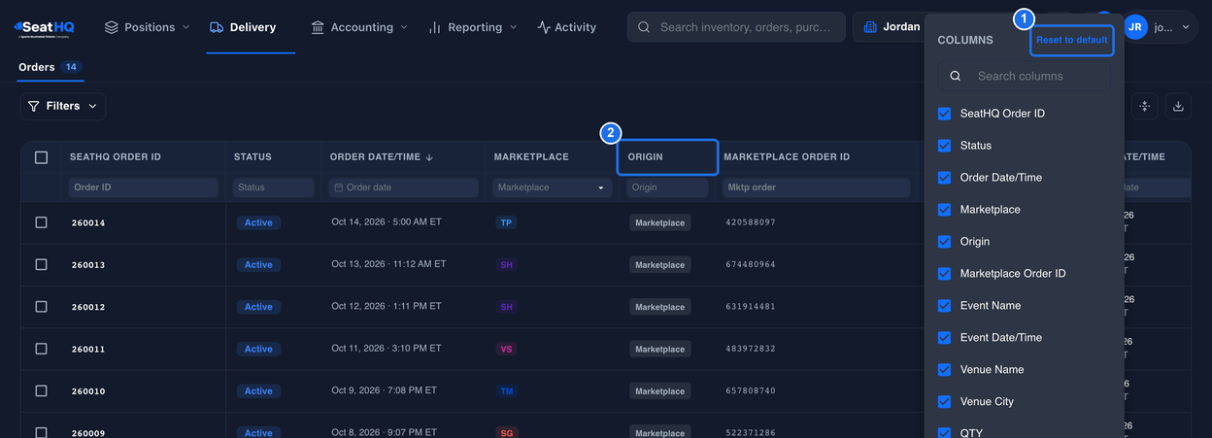
Task: Click the JR user avatar
Action: tap(1134, 27)
